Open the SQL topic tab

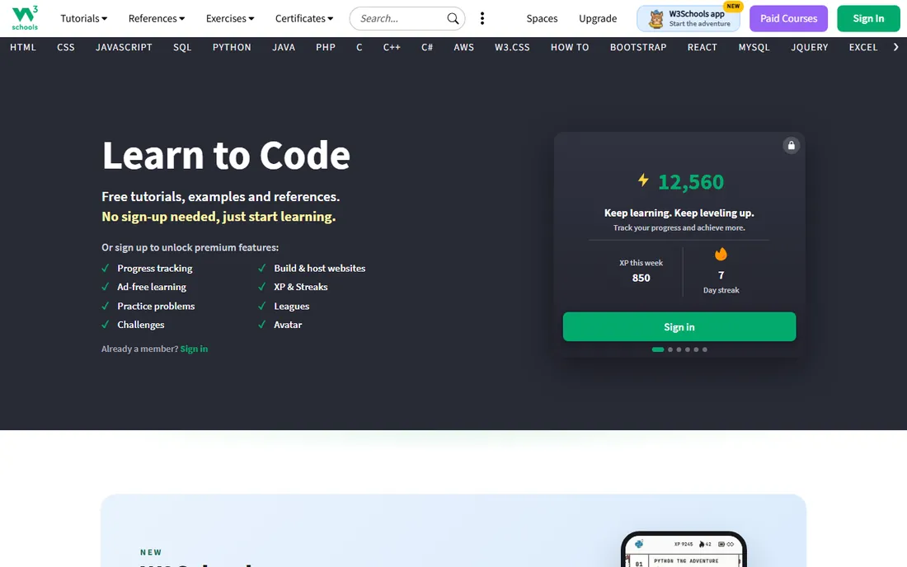tap(182, 48)
